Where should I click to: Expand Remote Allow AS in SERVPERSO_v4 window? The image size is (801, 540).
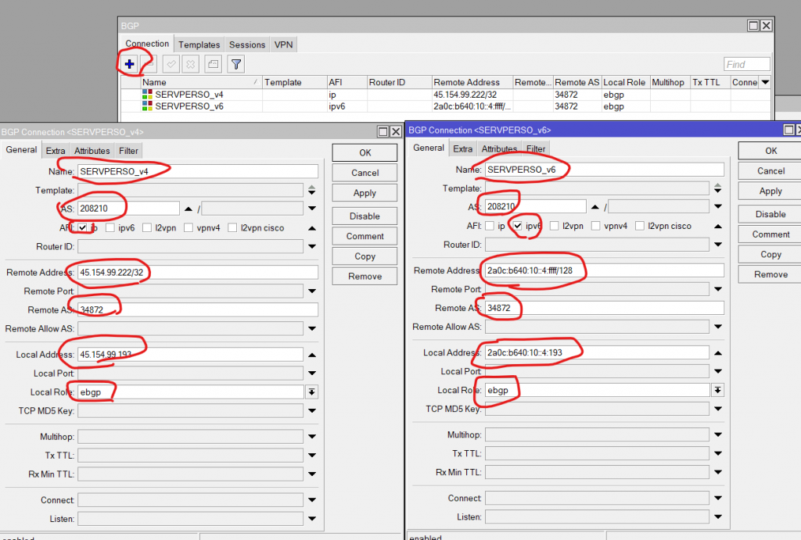(312, 329)
